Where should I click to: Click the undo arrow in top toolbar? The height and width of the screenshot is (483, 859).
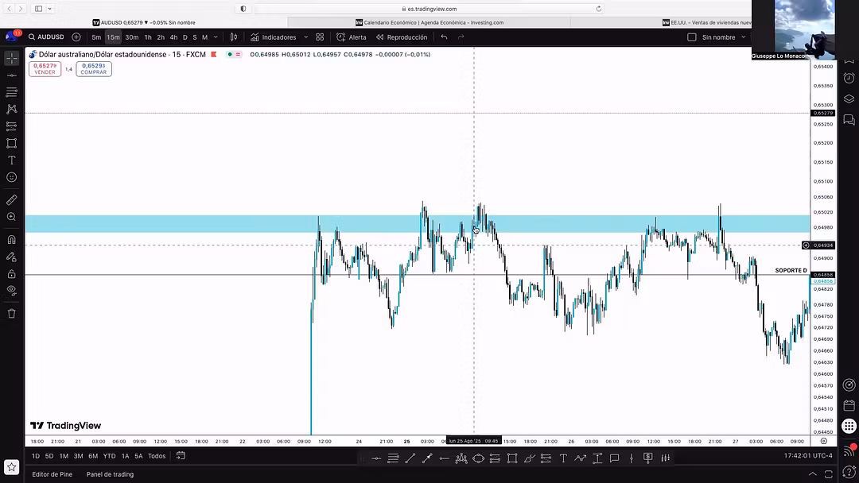click(x=445, y=37)
